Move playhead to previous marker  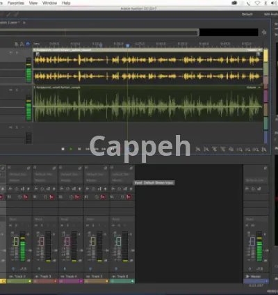[88, 149]
